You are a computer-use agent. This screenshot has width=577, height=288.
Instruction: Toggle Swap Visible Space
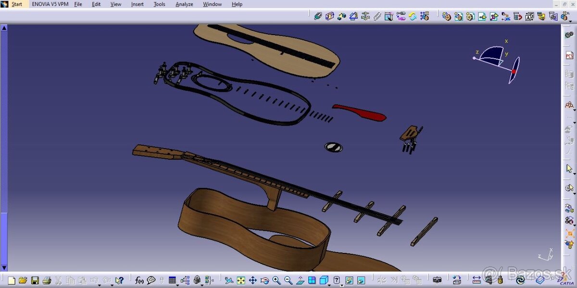point(361,280)
